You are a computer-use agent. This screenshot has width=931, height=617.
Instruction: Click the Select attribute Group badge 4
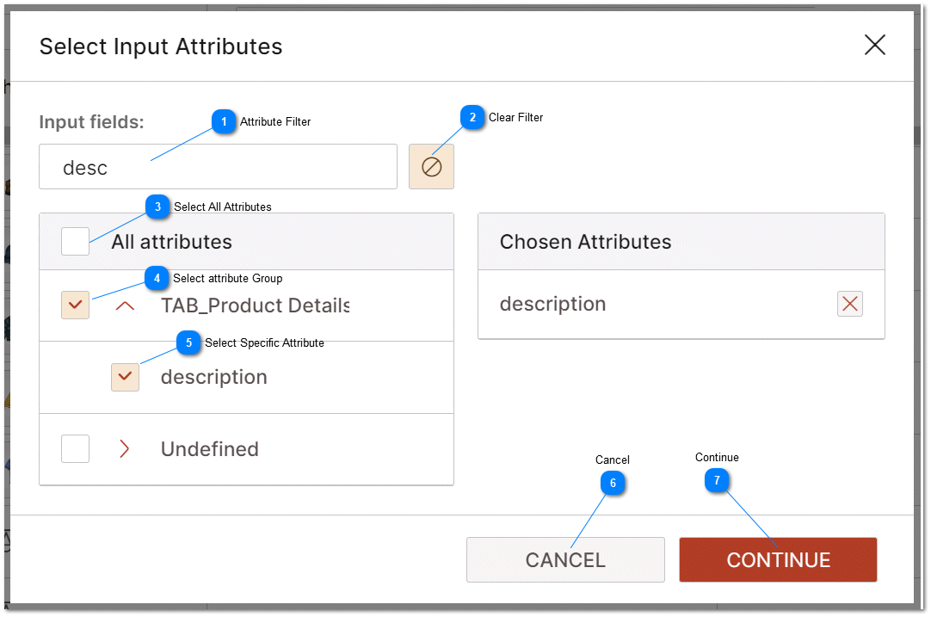click(x=157, y=279)
